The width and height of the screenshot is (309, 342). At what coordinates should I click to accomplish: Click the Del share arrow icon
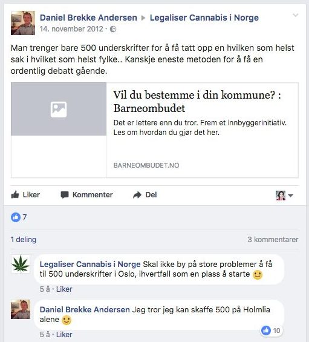(x=137, y=195)
